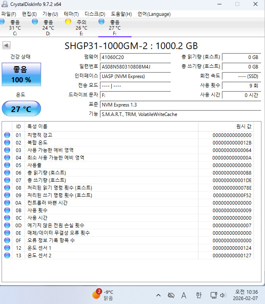The width and height of the screenshot is (265, 304).
Task: Click raw value 0000000000127 of 온도 센서 2
Action: click(232, 256)
